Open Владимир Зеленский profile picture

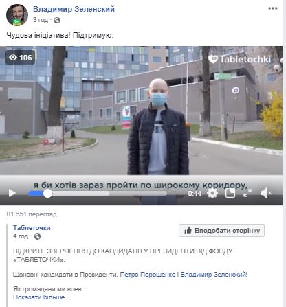point(17,15)
